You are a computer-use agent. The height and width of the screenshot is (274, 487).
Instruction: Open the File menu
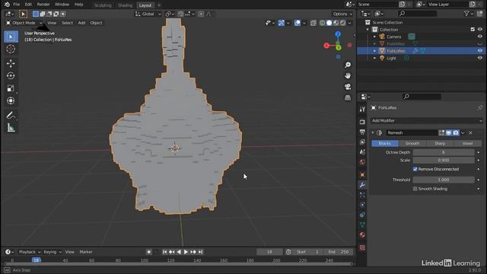click(x=17, y=5)
